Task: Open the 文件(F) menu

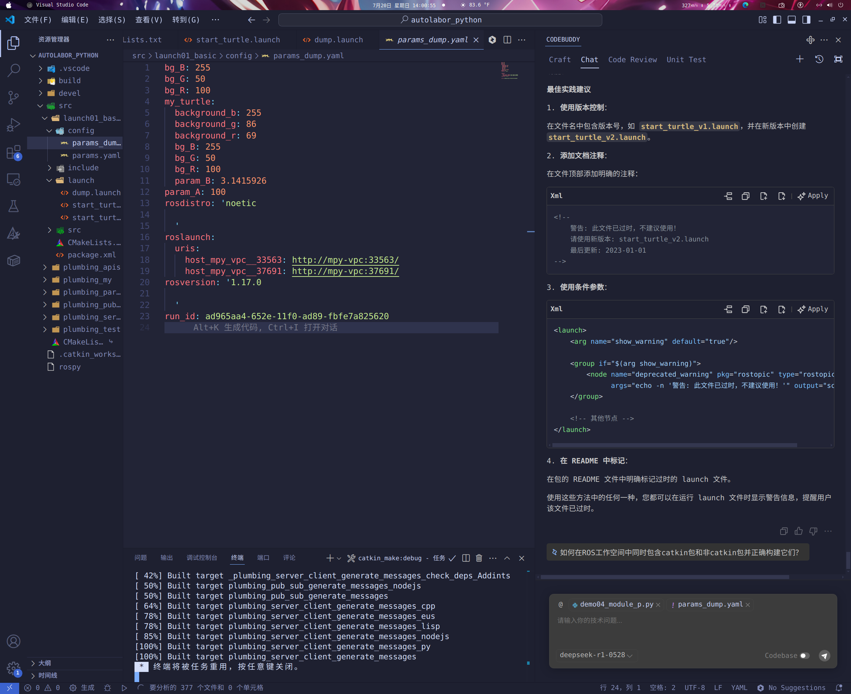Action: tap(38, 20)
